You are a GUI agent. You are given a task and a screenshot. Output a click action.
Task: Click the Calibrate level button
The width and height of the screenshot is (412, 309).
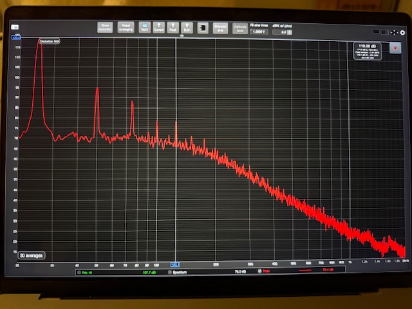pos(239,28)
